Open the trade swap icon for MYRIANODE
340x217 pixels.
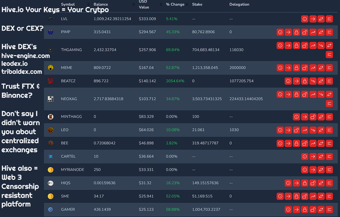pos(321,170)
